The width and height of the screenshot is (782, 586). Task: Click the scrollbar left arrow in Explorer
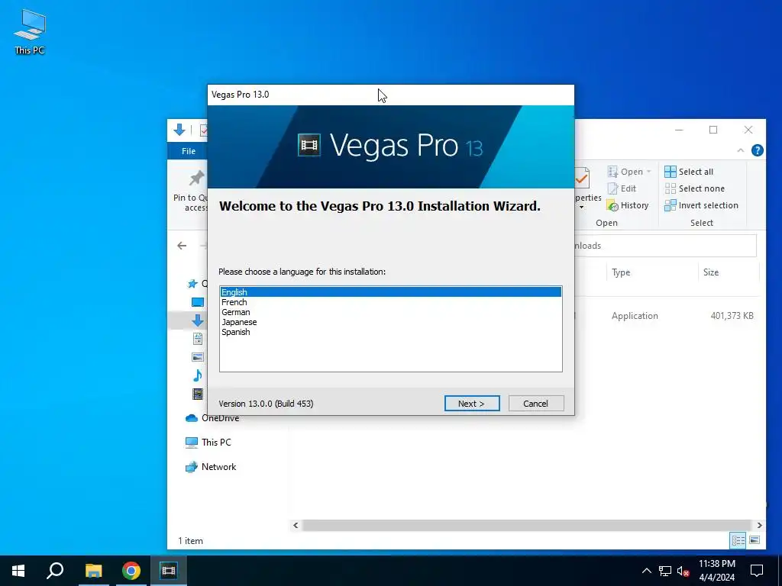[296, 525]
